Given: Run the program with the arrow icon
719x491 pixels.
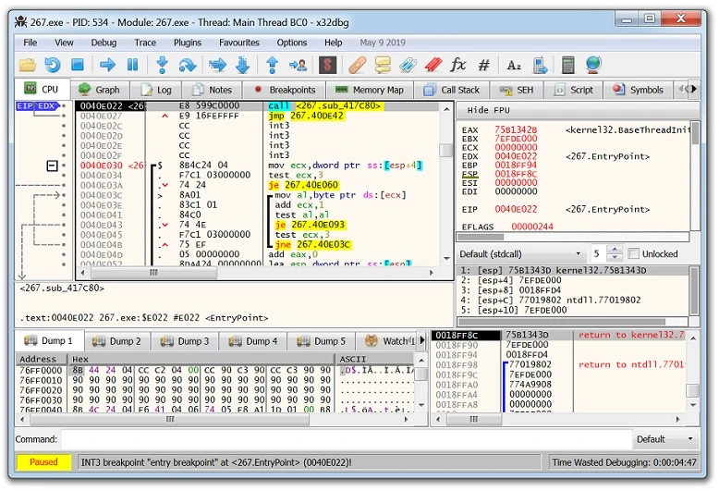Looking at the screenshot, I should 107,65.
